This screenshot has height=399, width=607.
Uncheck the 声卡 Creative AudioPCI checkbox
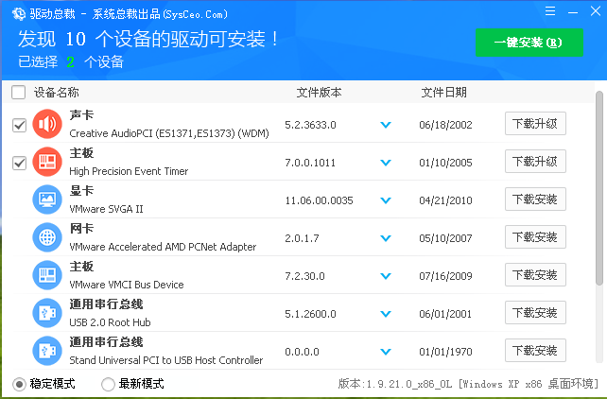[x=19, y=126]
